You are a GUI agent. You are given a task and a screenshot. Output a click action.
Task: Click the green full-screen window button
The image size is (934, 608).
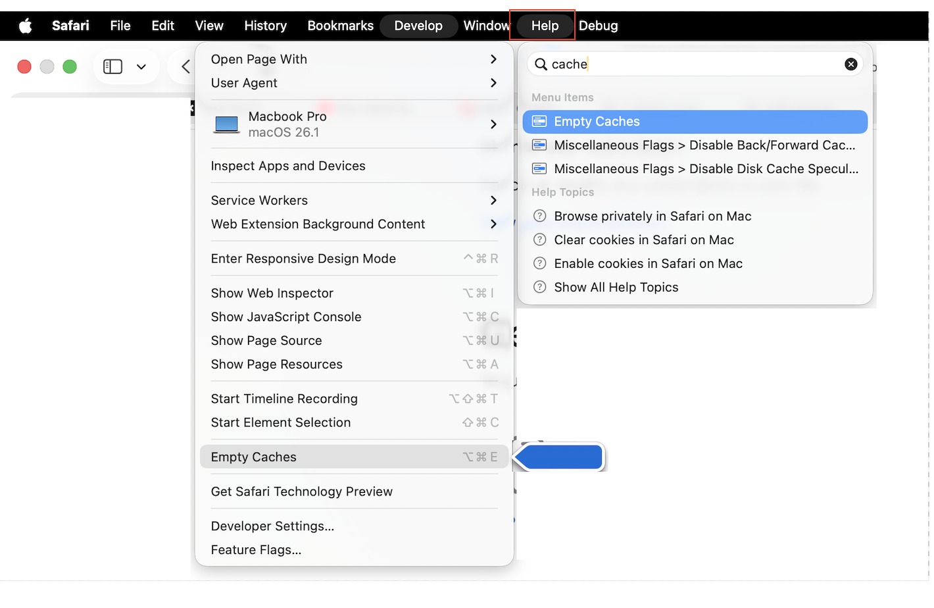[x=69, y=66]
